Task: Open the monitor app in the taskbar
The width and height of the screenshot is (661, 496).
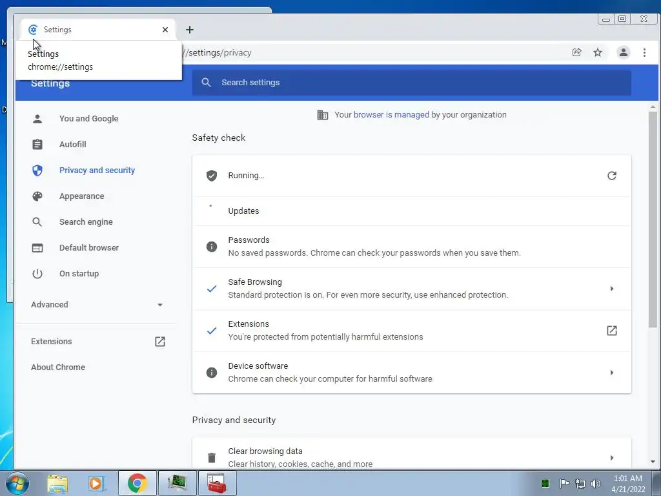Action: coord(178,483)
